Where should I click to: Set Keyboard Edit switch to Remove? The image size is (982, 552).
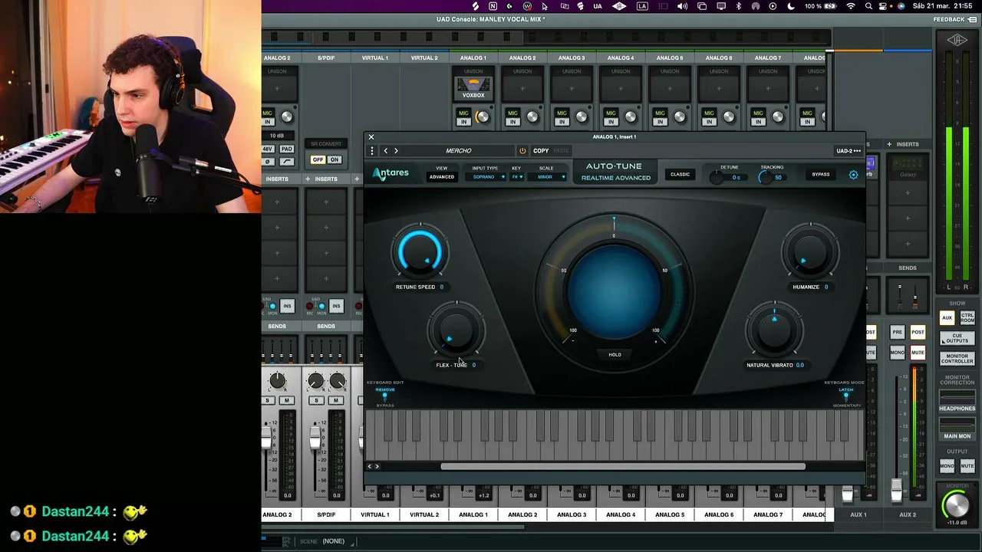[x=385, y=390]
